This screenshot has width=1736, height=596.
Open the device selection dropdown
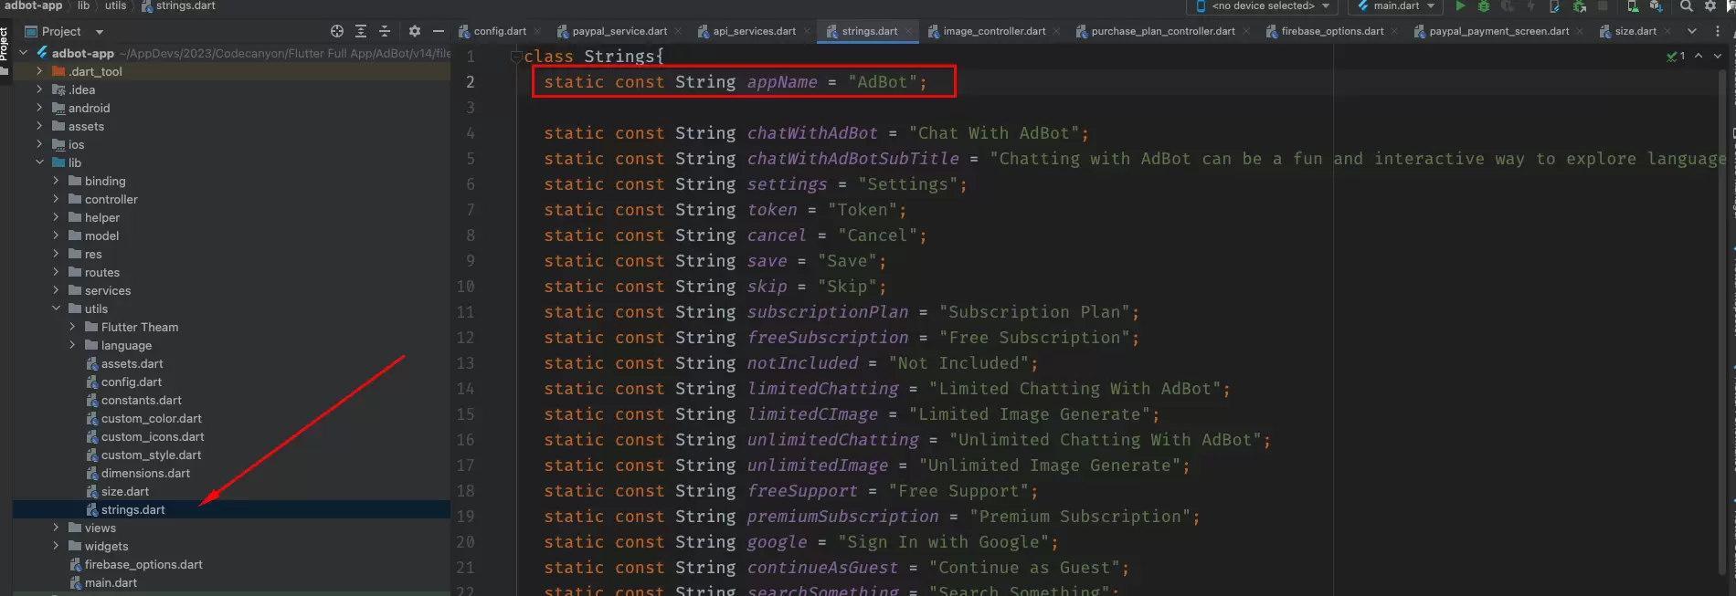[x=1265, y=5]
